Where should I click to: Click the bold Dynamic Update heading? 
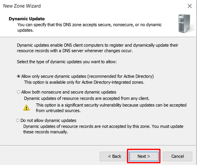coord(27,19)
